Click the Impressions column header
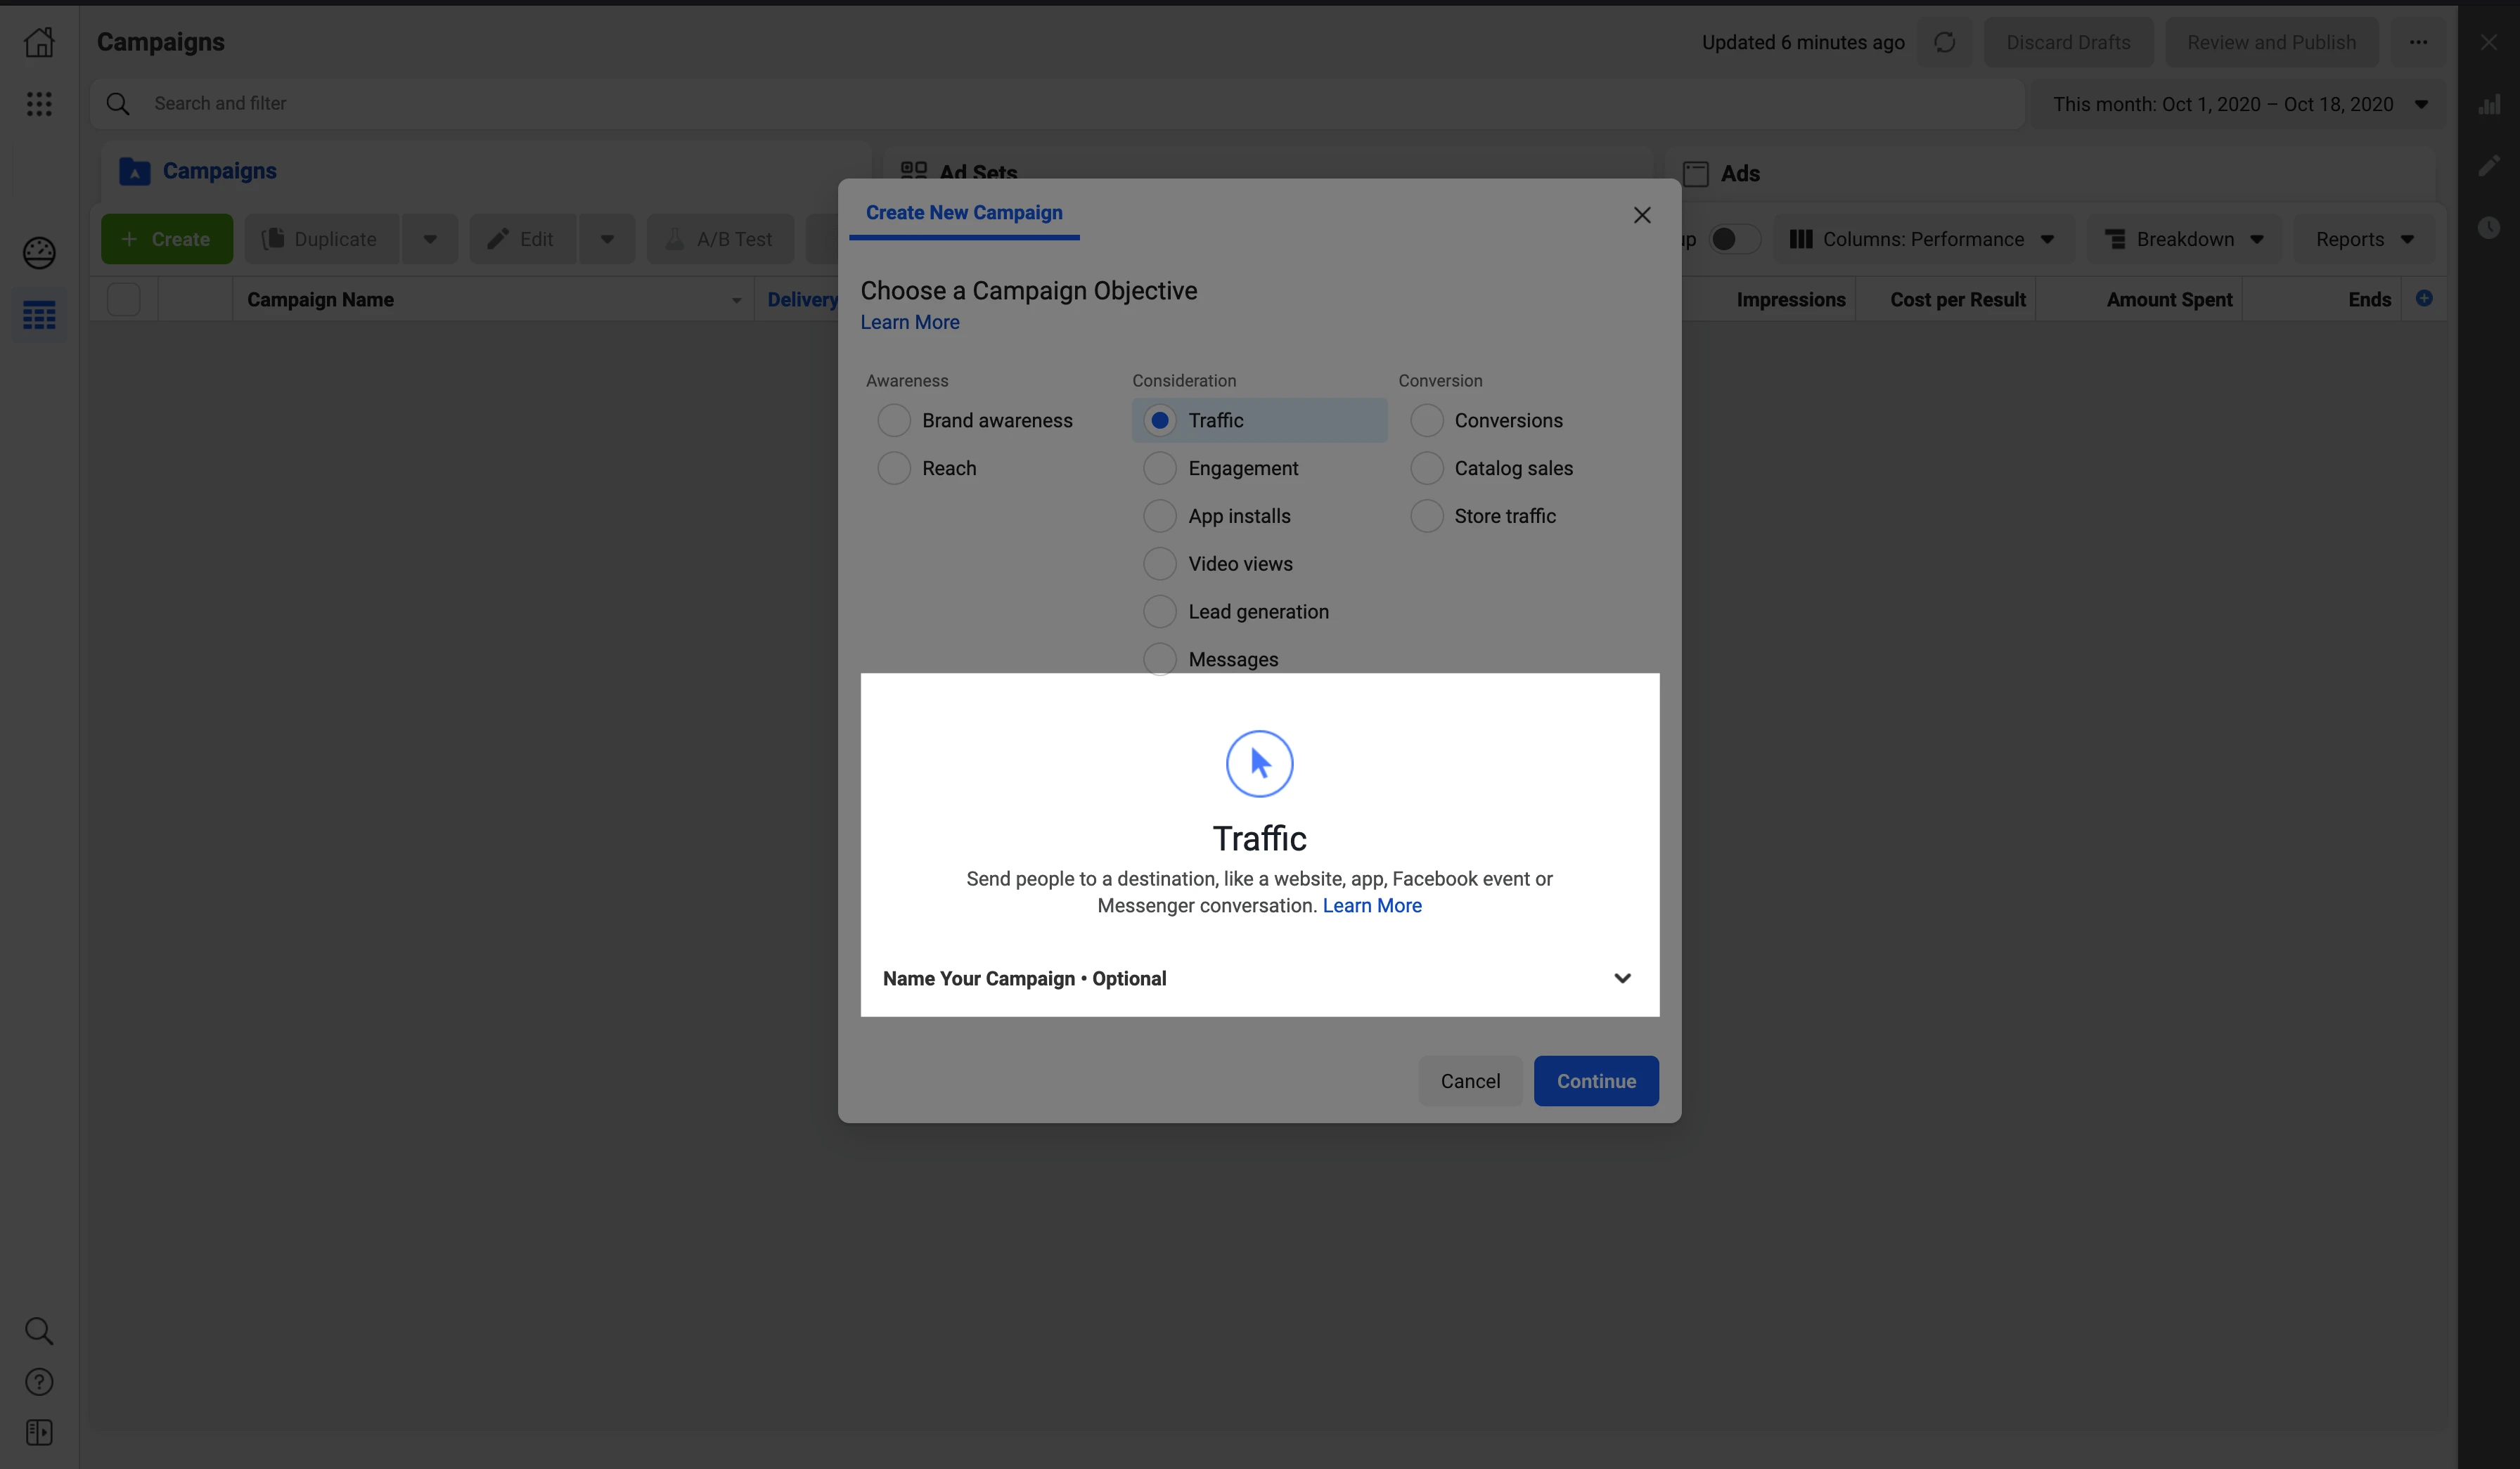Screen dimensions: 2520x1469 tap(1790, 300)
